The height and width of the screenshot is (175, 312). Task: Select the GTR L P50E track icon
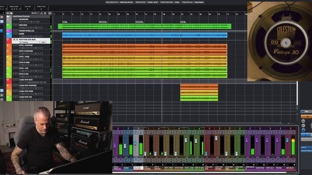[x=9, y=58]
